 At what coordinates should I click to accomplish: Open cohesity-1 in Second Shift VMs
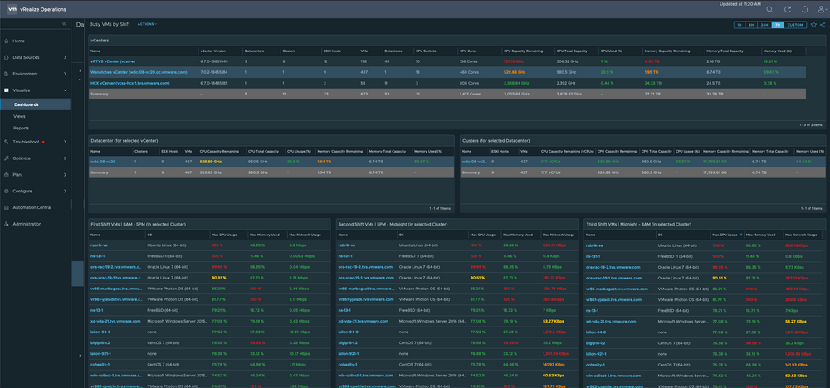click(348, 364)
